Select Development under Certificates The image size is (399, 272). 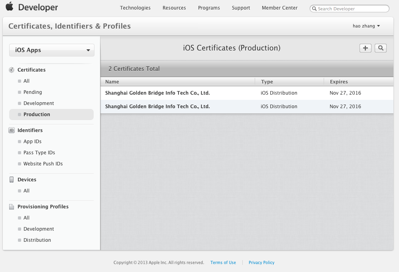click(39, 103)
